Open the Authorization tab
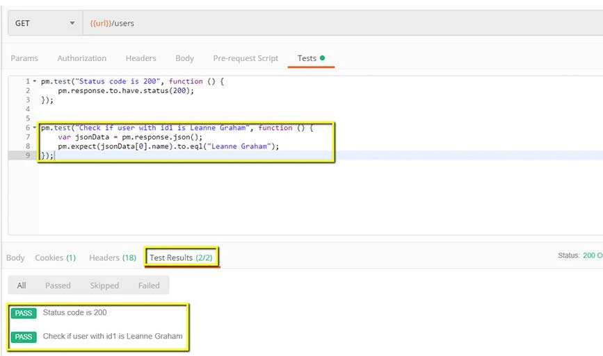 point(81,58)
